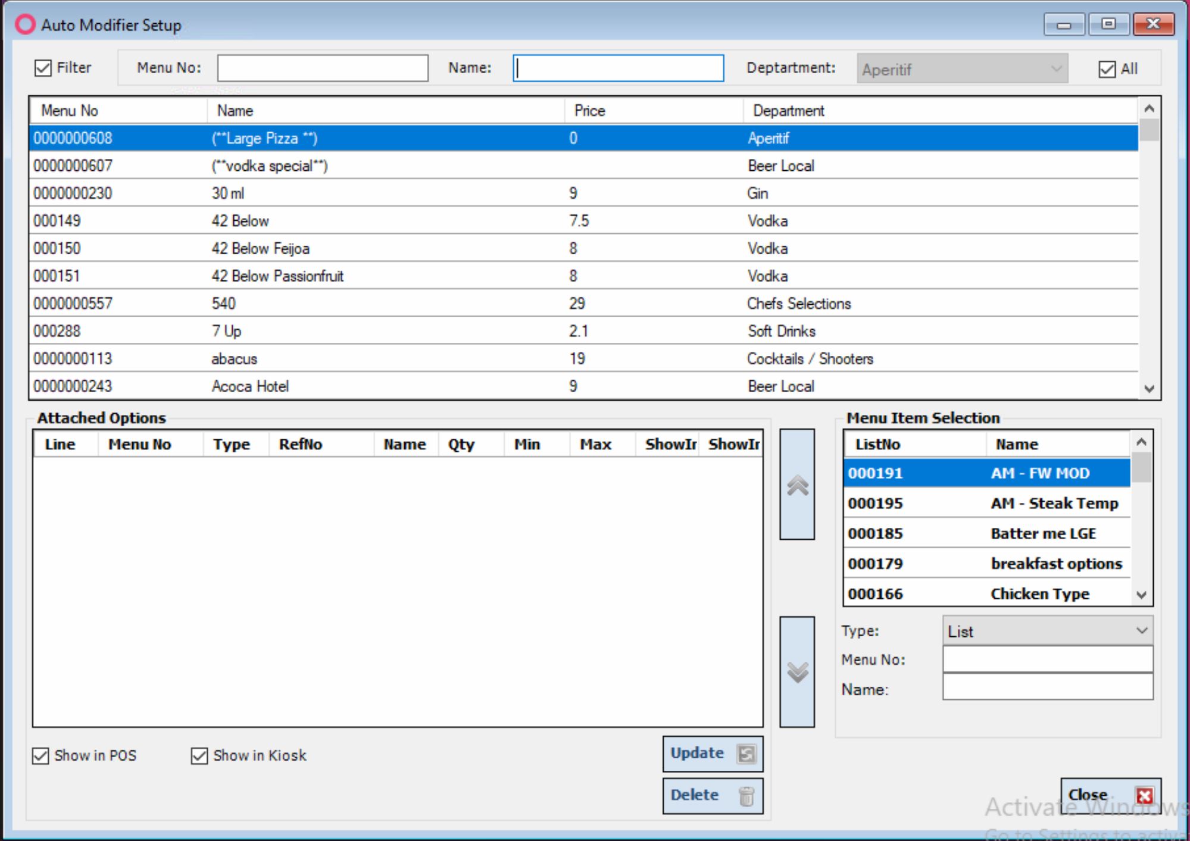Select the (**vodka special**) row

(584, 165)
